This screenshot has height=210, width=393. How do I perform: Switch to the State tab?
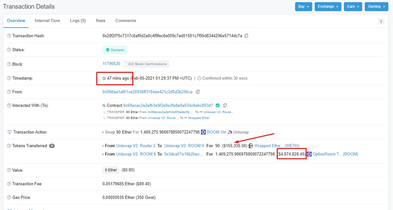coord(101,21)
